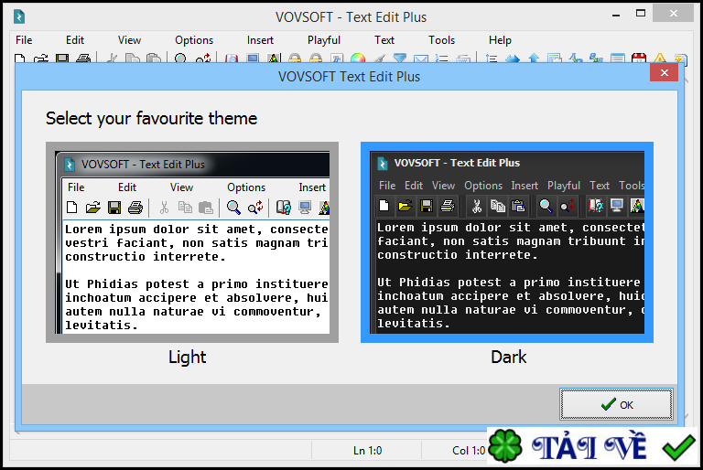Click the colorful chart icon in main toolbar
The height and width of the screenshot is (470, 703).
[274, 59]
